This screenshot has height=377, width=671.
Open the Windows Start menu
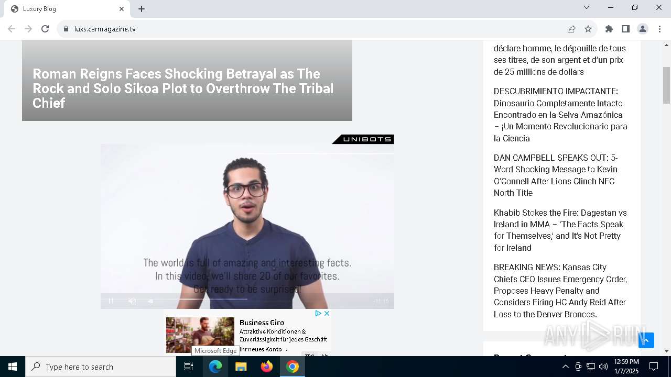tap(13, 367)
